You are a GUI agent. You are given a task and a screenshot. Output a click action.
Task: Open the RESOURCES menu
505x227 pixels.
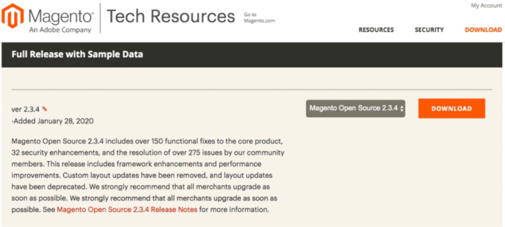(376, 30)
